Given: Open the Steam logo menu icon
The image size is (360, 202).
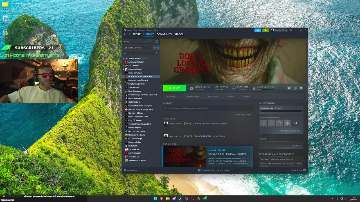Looking at the screenshot, I should pos(125,30).
